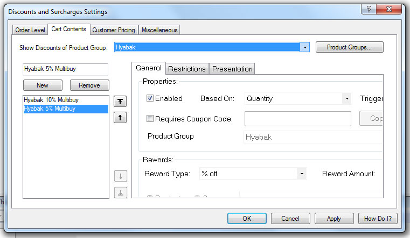Select the General sub-tab
The height and width of the screenshot is (238, 410).
point(149,68)
